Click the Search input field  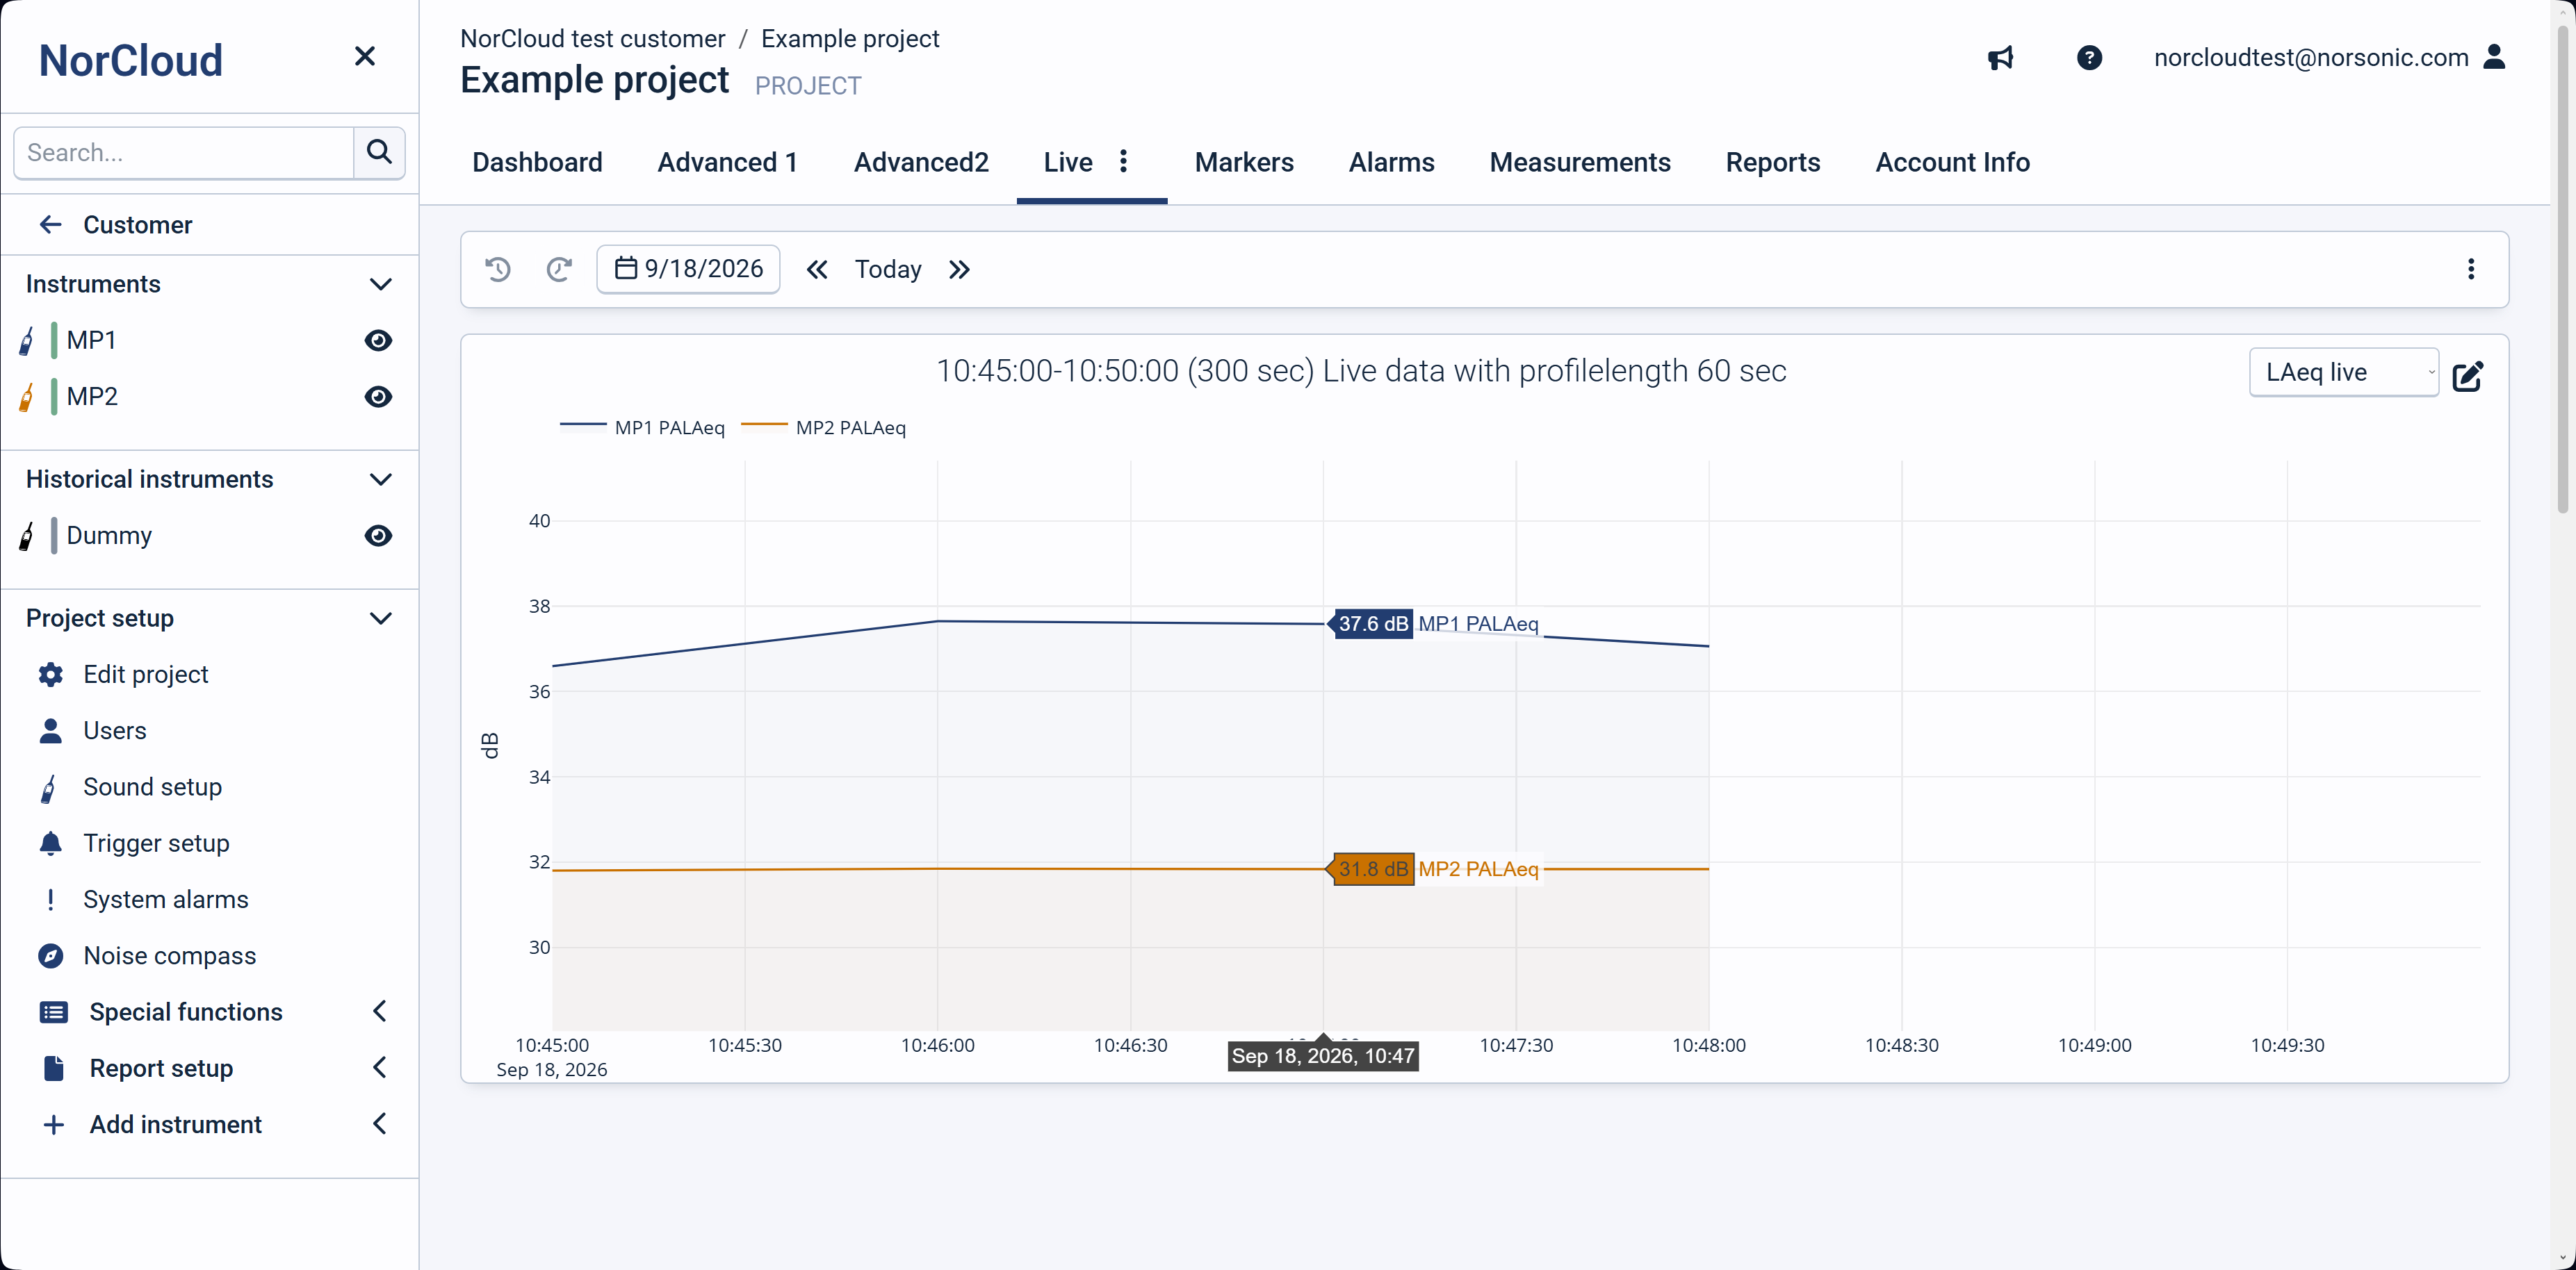pos(184,152)
